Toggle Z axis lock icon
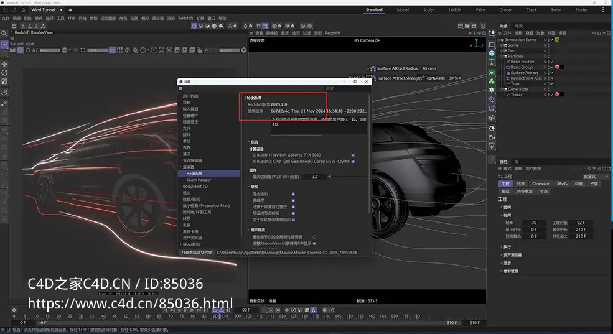 (x=36, y=26)
